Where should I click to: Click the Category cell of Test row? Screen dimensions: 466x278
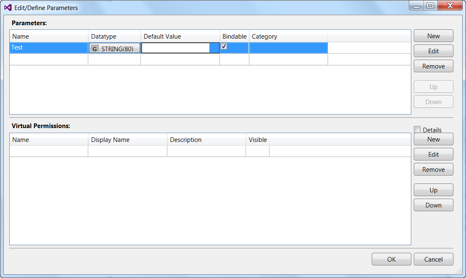[x=288, y=48]
